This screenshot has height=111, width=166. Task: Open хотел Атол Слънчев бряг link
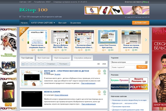[108, 46]
